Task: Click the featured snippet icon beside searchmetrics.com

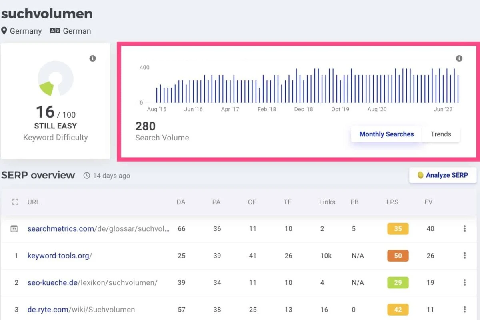Action: [x=14, y=229]
